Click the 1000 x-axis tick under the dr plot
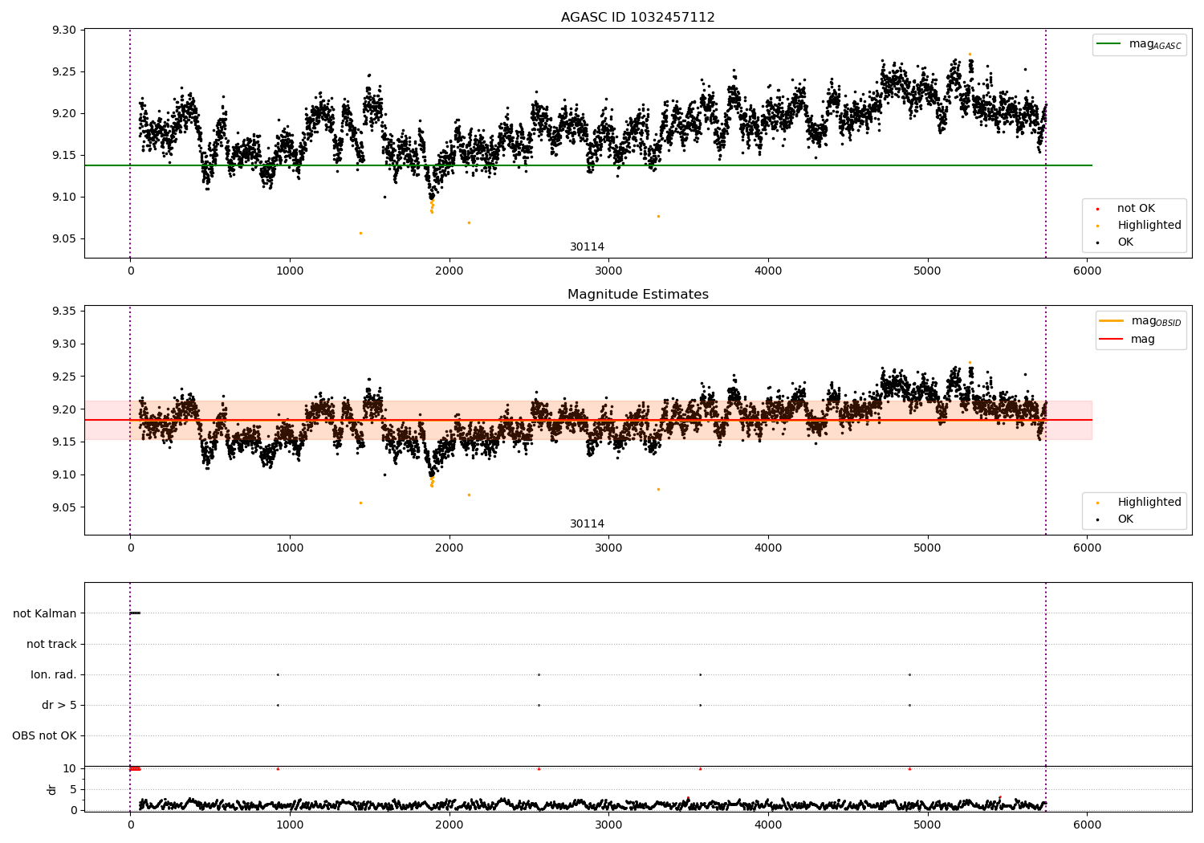The height and width of the screenshot is (843, 1204). (x=289, y=825)
